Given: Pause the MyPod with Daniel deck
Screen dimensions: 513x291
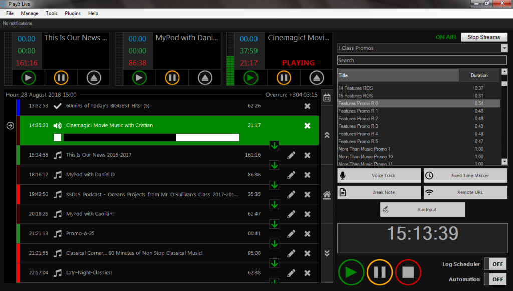Looking at the screenshot, I should (x=172, y=78).
